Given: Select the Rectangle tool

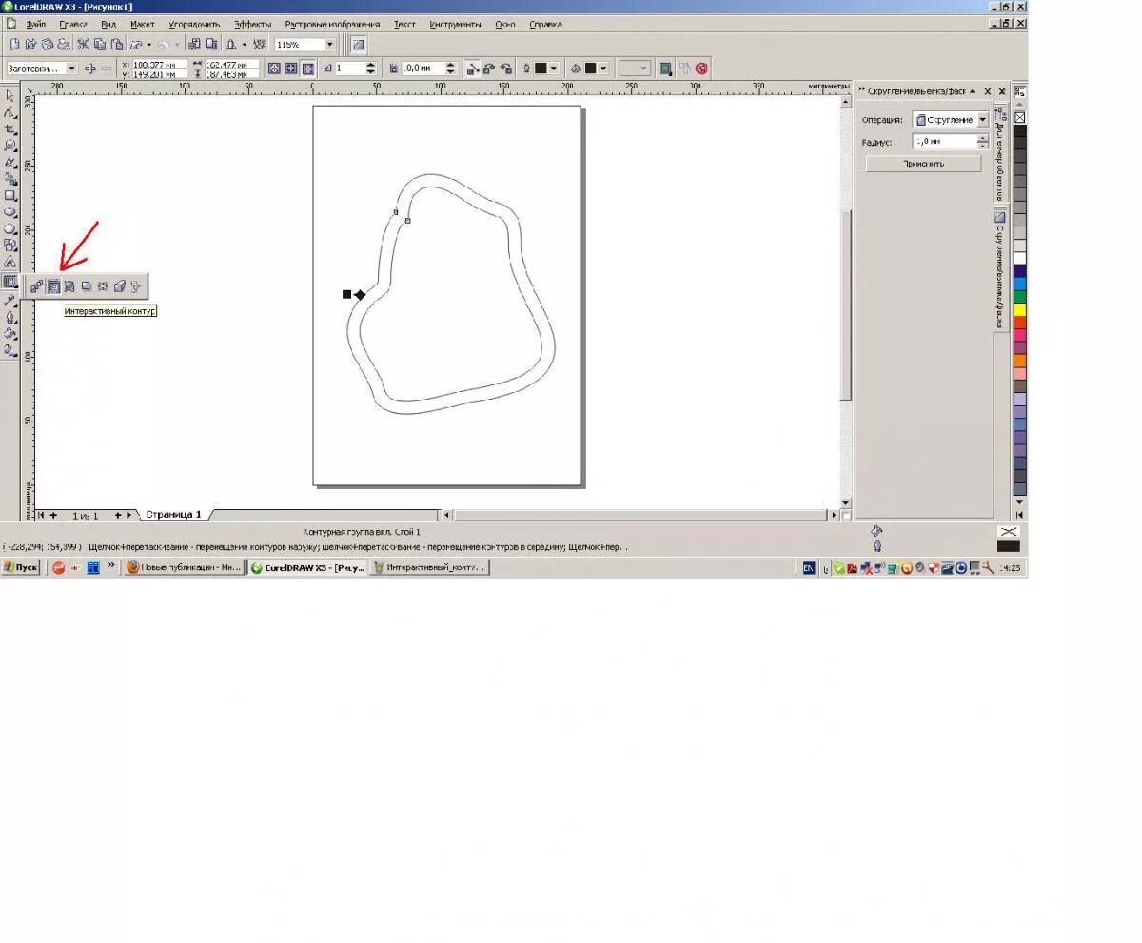Looking at the screenshot, I should point(11,197).
